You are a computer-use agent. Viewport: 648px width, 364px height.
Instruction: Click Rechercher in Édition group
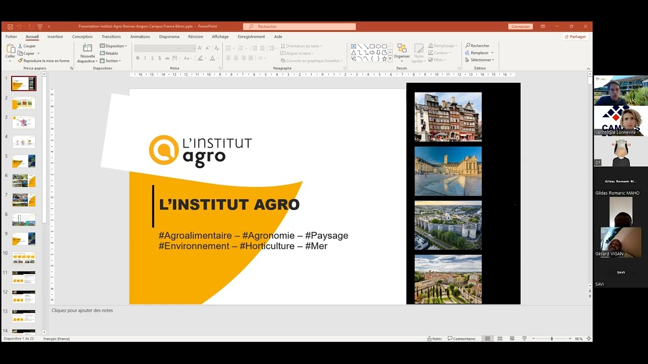click(x=477, y=45)
